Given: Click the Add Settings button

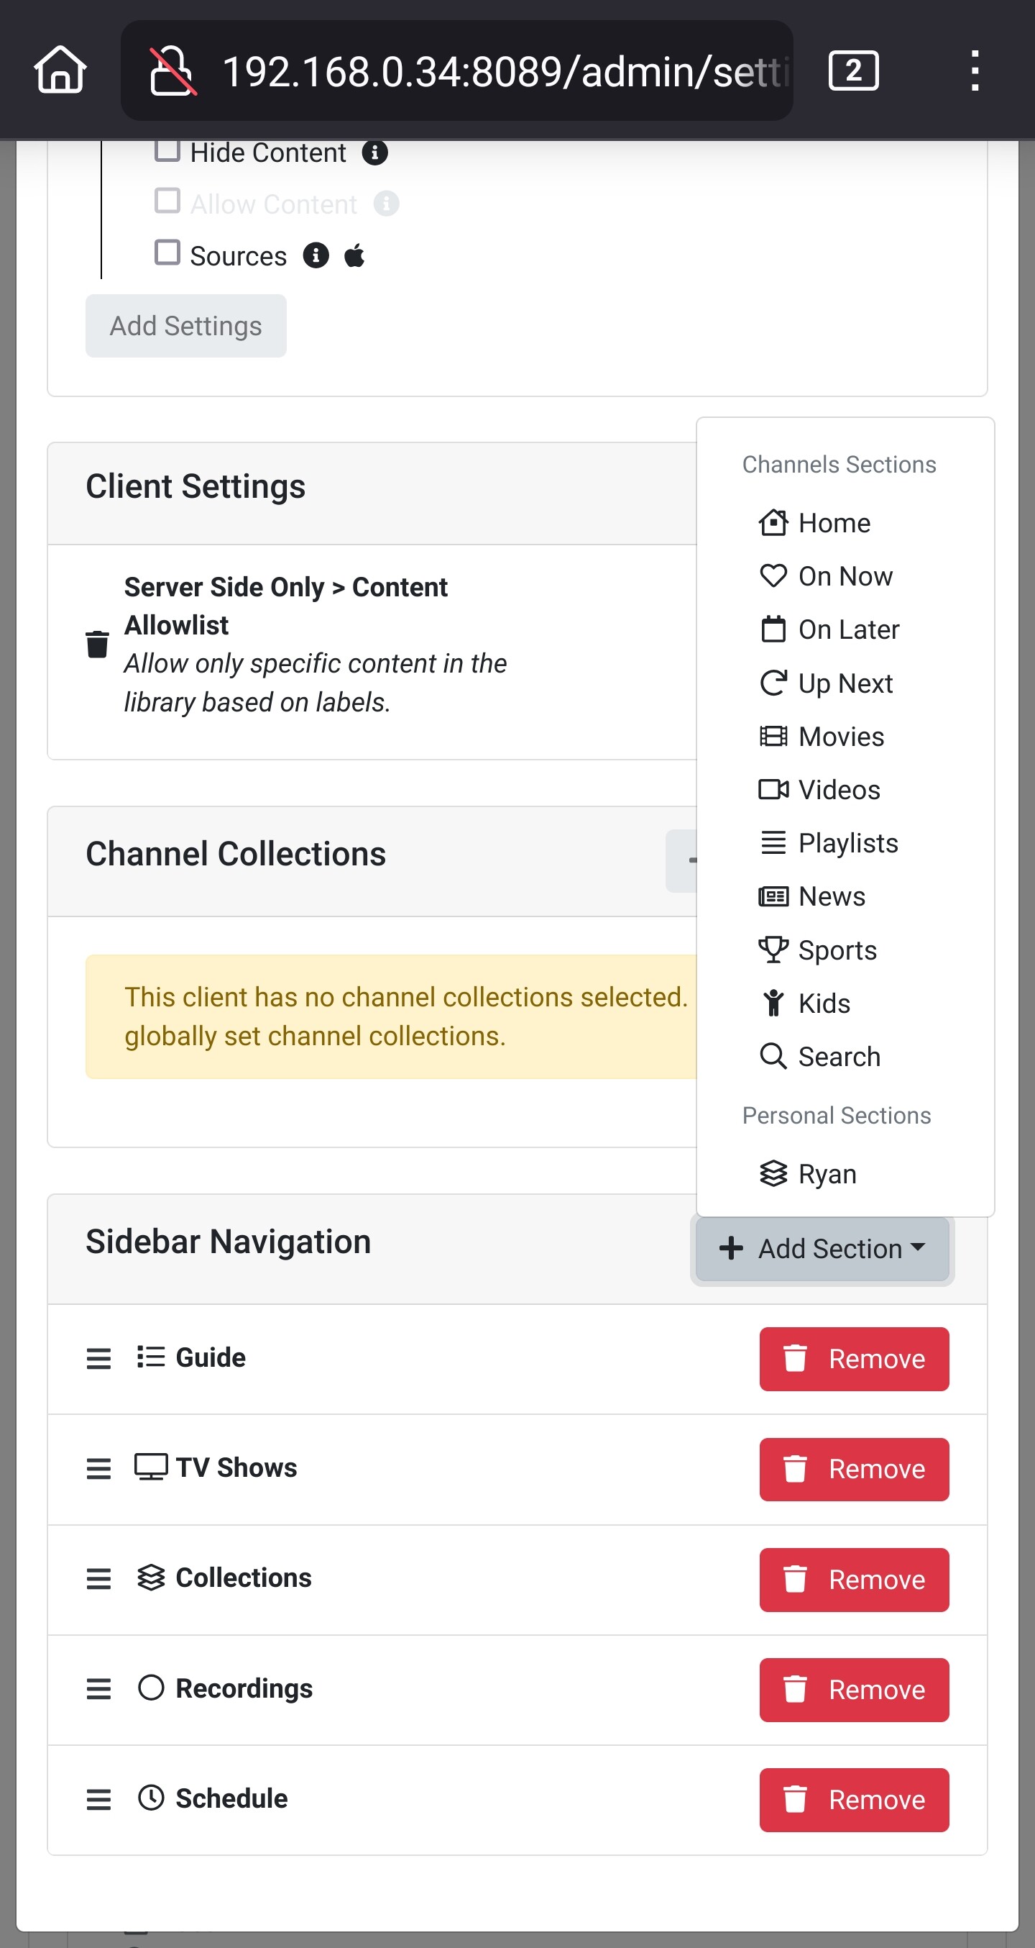Looking at the screenshot, I should click(186, 326).
